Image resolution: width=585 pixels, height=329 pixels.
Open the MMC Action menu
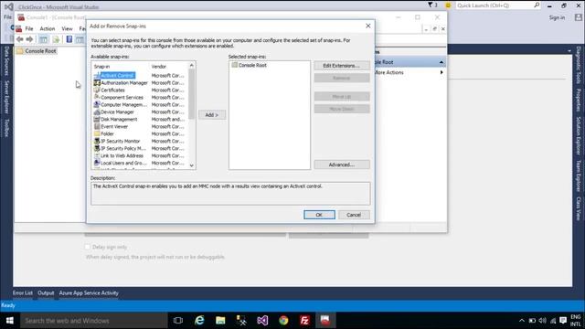coord(48,28)
